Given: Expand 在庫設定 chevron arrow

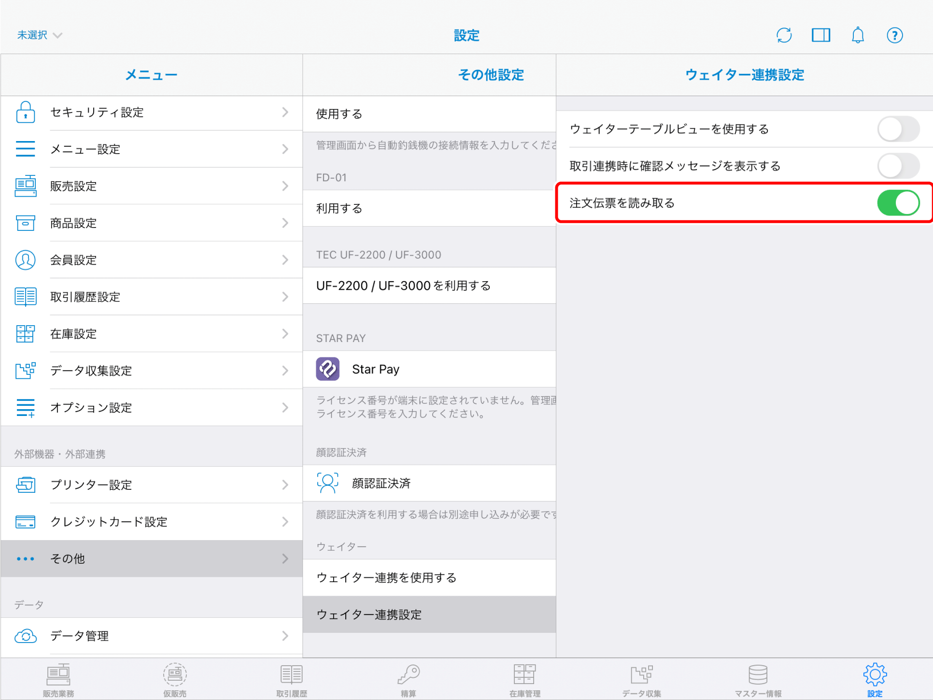Looking at the screenshot, I should point(285,334).
